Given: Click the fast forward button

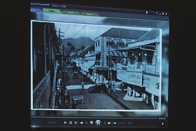Looking at the screenshot, I should pos(109,123).
